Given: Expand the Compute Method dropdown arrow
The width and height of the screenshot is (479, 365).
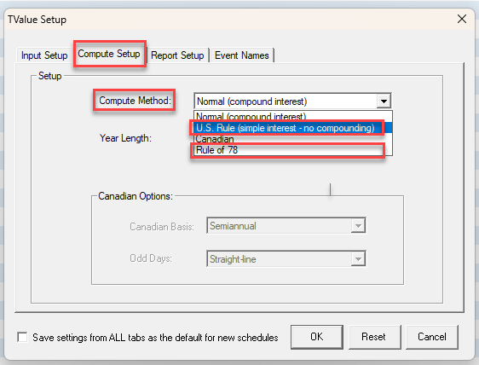Looking at the screenshot, I should click(384, 101).
